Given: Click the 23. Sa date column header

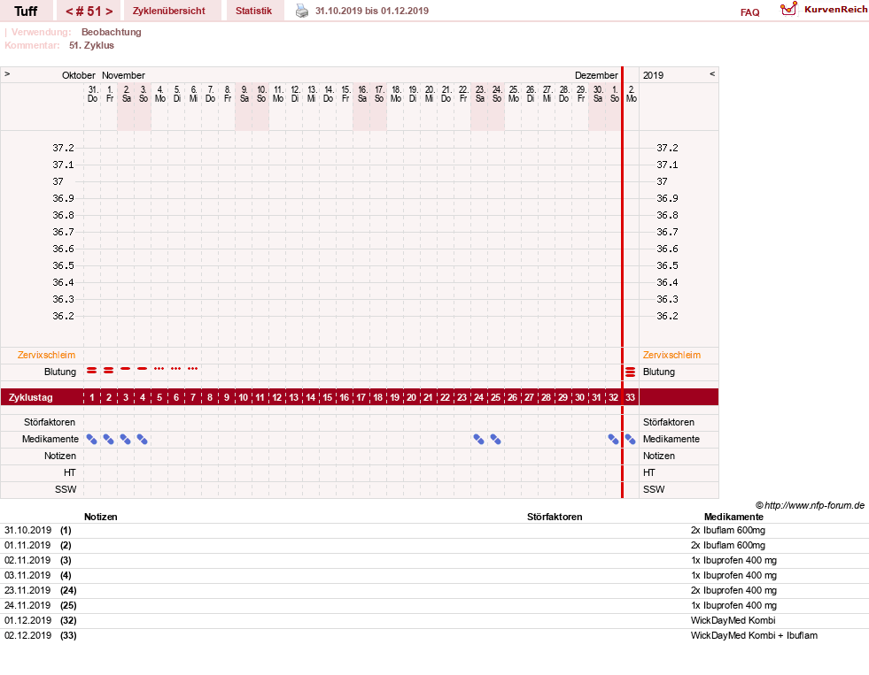Looking at the screenshot, I should [480, 94].
